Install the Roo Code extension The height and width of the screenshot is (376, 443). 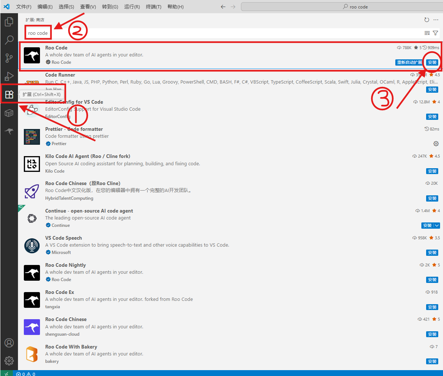pyautogui.click(x=432, y=62)
